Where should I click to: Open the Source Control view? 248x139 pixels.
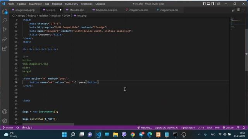click(5, 30)
